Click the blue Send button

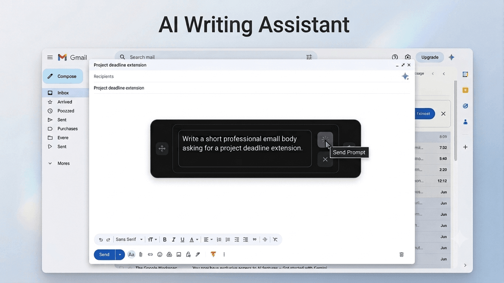(x=104, y=255)
